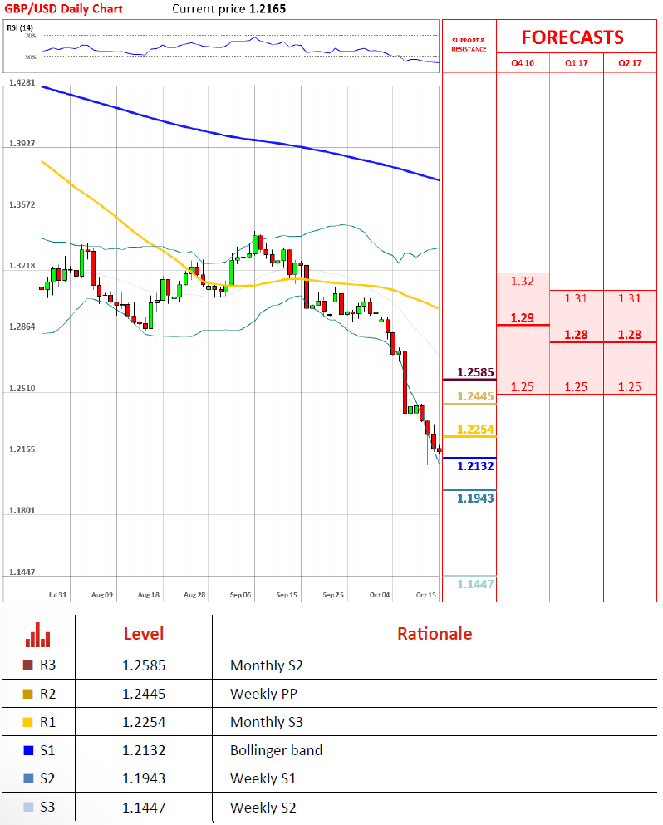663x825 pixels.
Task: Click the 1.1447 cell in Level column
Action: point(144,808)
